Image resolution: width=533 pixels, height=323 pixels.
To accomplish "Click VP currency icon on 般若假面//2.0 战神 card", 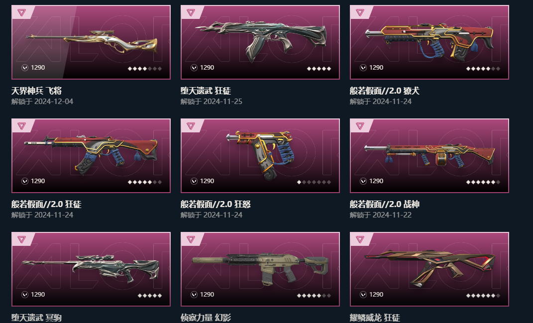I will 363,181.
